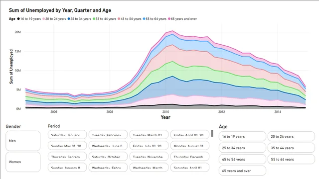Click the 2010 peak of the area chart
The width and height of the screenshot is (319, 179).
(172, 31)
